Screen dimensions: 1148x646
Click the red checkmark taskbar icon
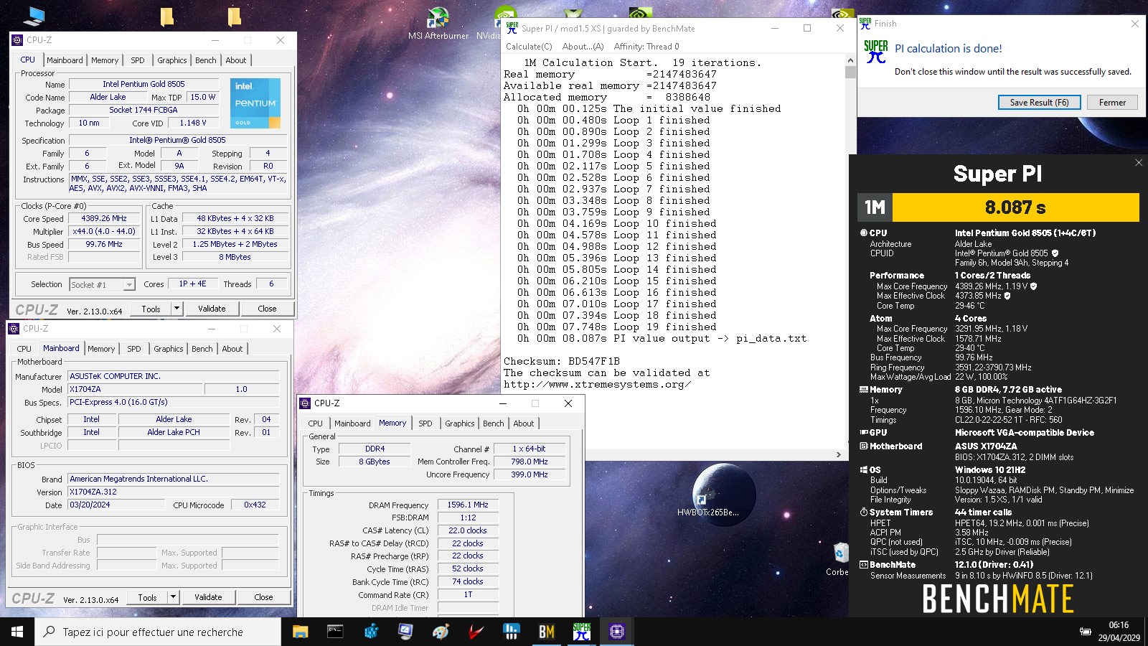[476, 632]
